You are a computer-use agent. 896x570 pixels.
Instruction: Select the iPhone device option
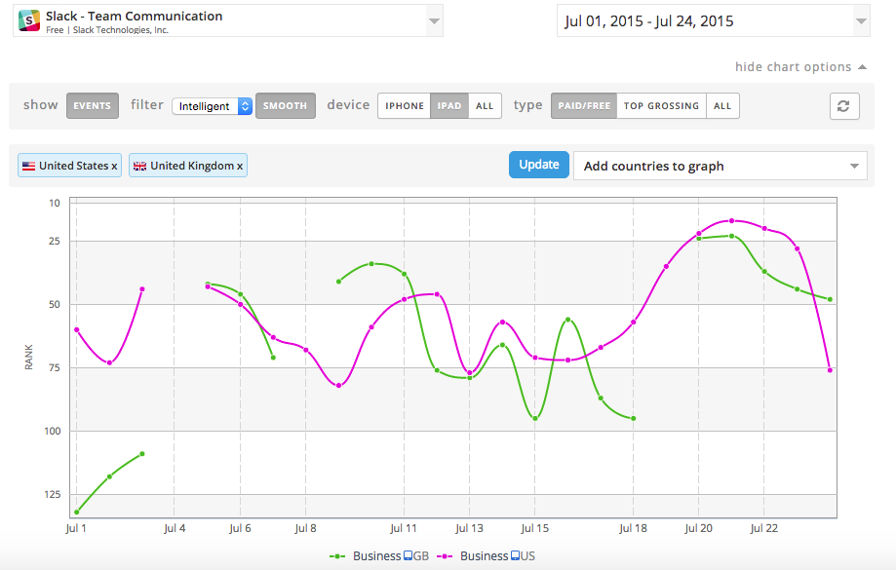(404, 106)
